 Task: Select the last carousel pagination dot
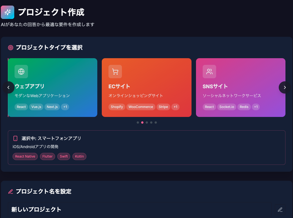[156, 123]
